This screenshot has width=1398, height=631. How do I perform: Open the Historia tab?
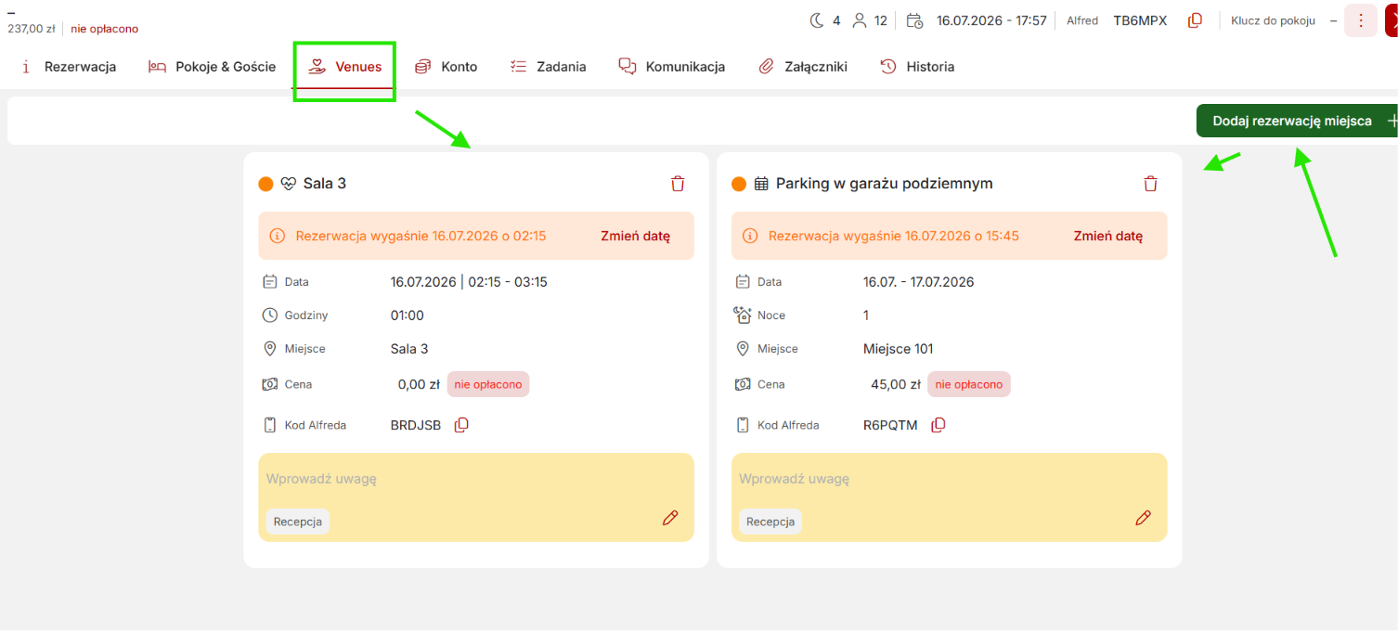[x=917, y=67]
